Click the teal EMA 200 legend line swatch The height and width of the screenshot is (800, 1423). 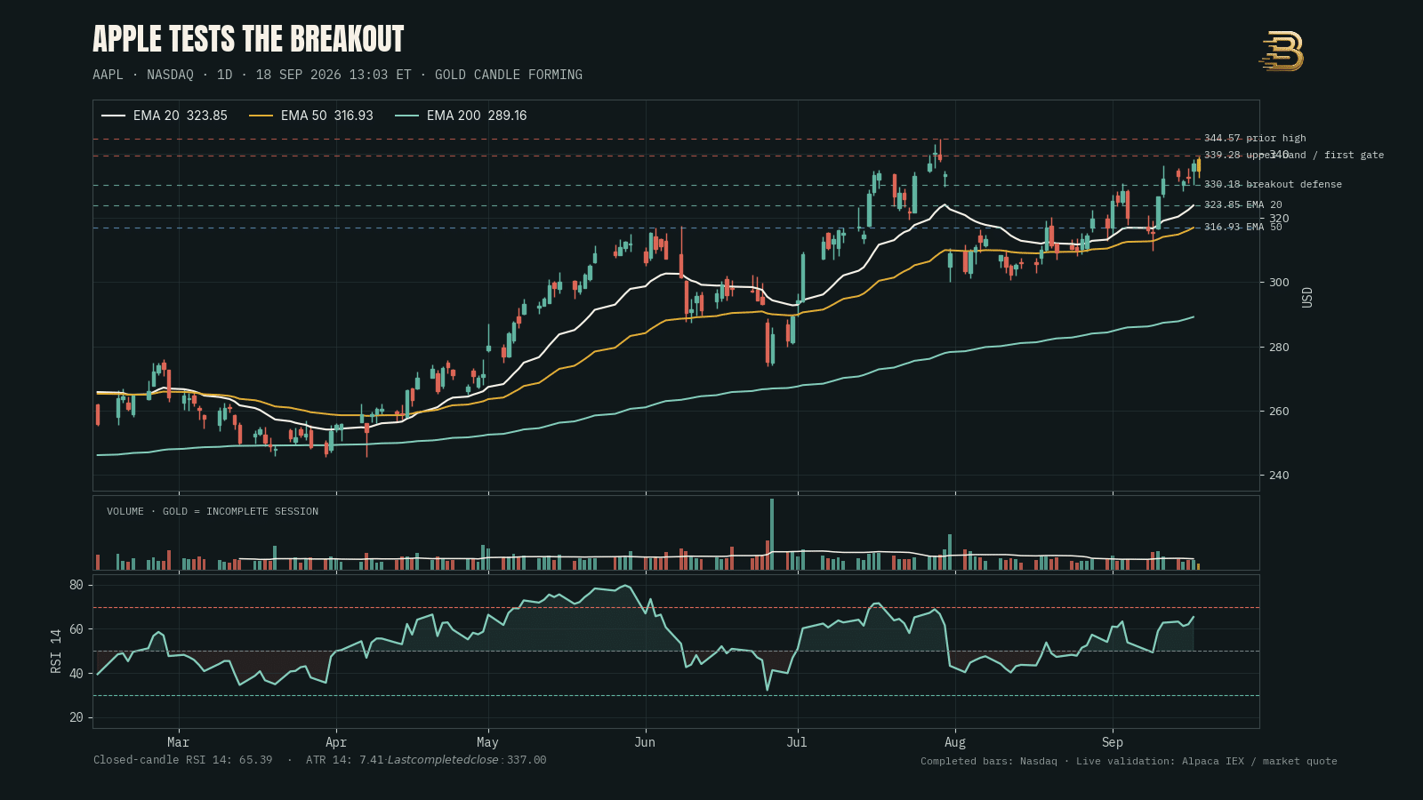pos(407,116)
